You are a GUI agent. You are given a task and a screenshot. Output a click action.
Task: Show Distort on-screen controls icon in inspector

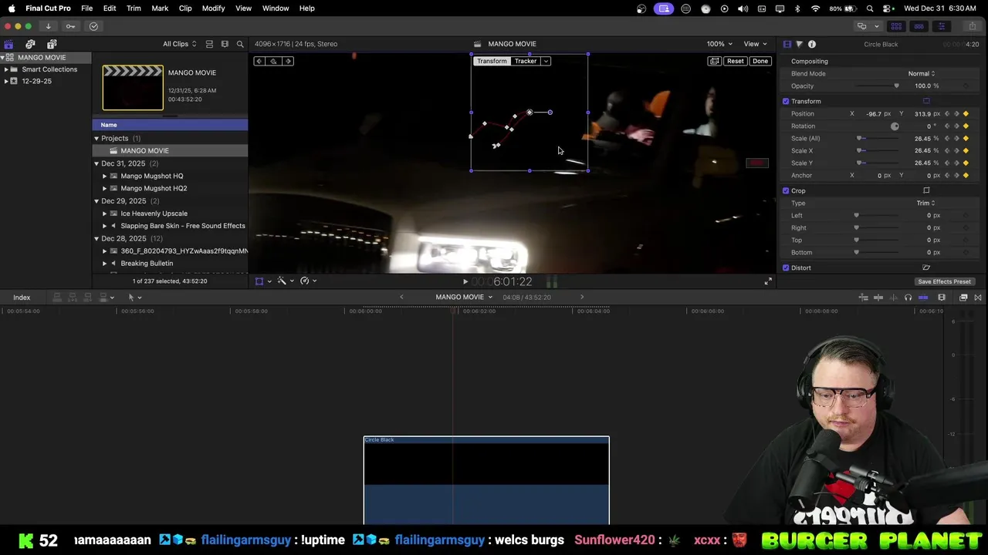926,267
